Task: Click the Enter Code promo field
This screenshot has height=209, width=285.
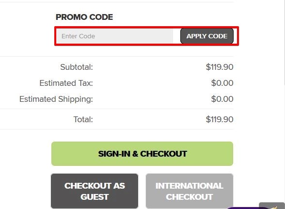Action: click(x=114, y=36)
